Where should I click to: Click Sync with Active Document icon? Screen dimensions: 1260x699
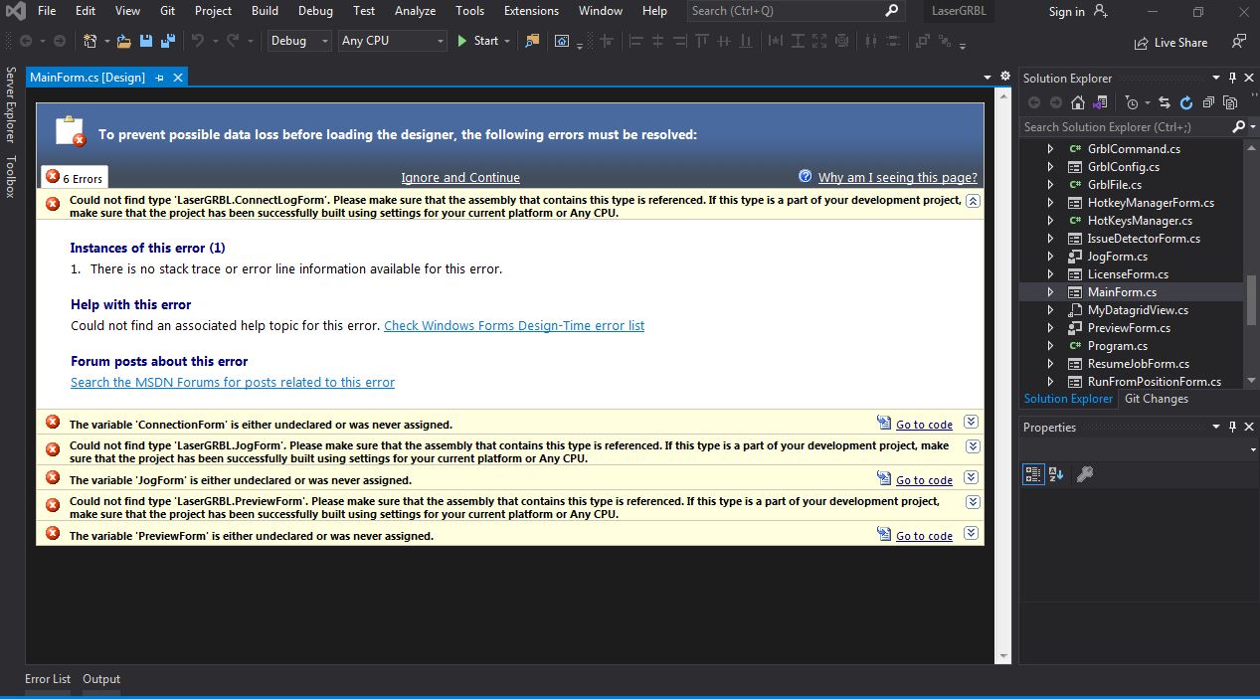pyautogui.click(x=1165, y=102)
